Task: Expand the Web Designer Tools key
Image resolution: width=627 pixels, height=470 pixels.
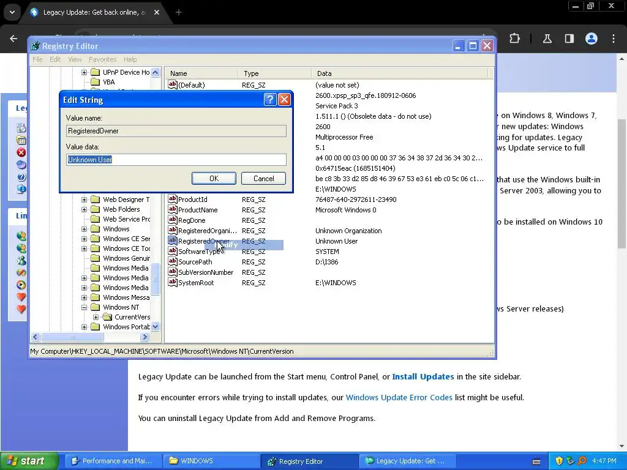Action: [x=84, y=200]
